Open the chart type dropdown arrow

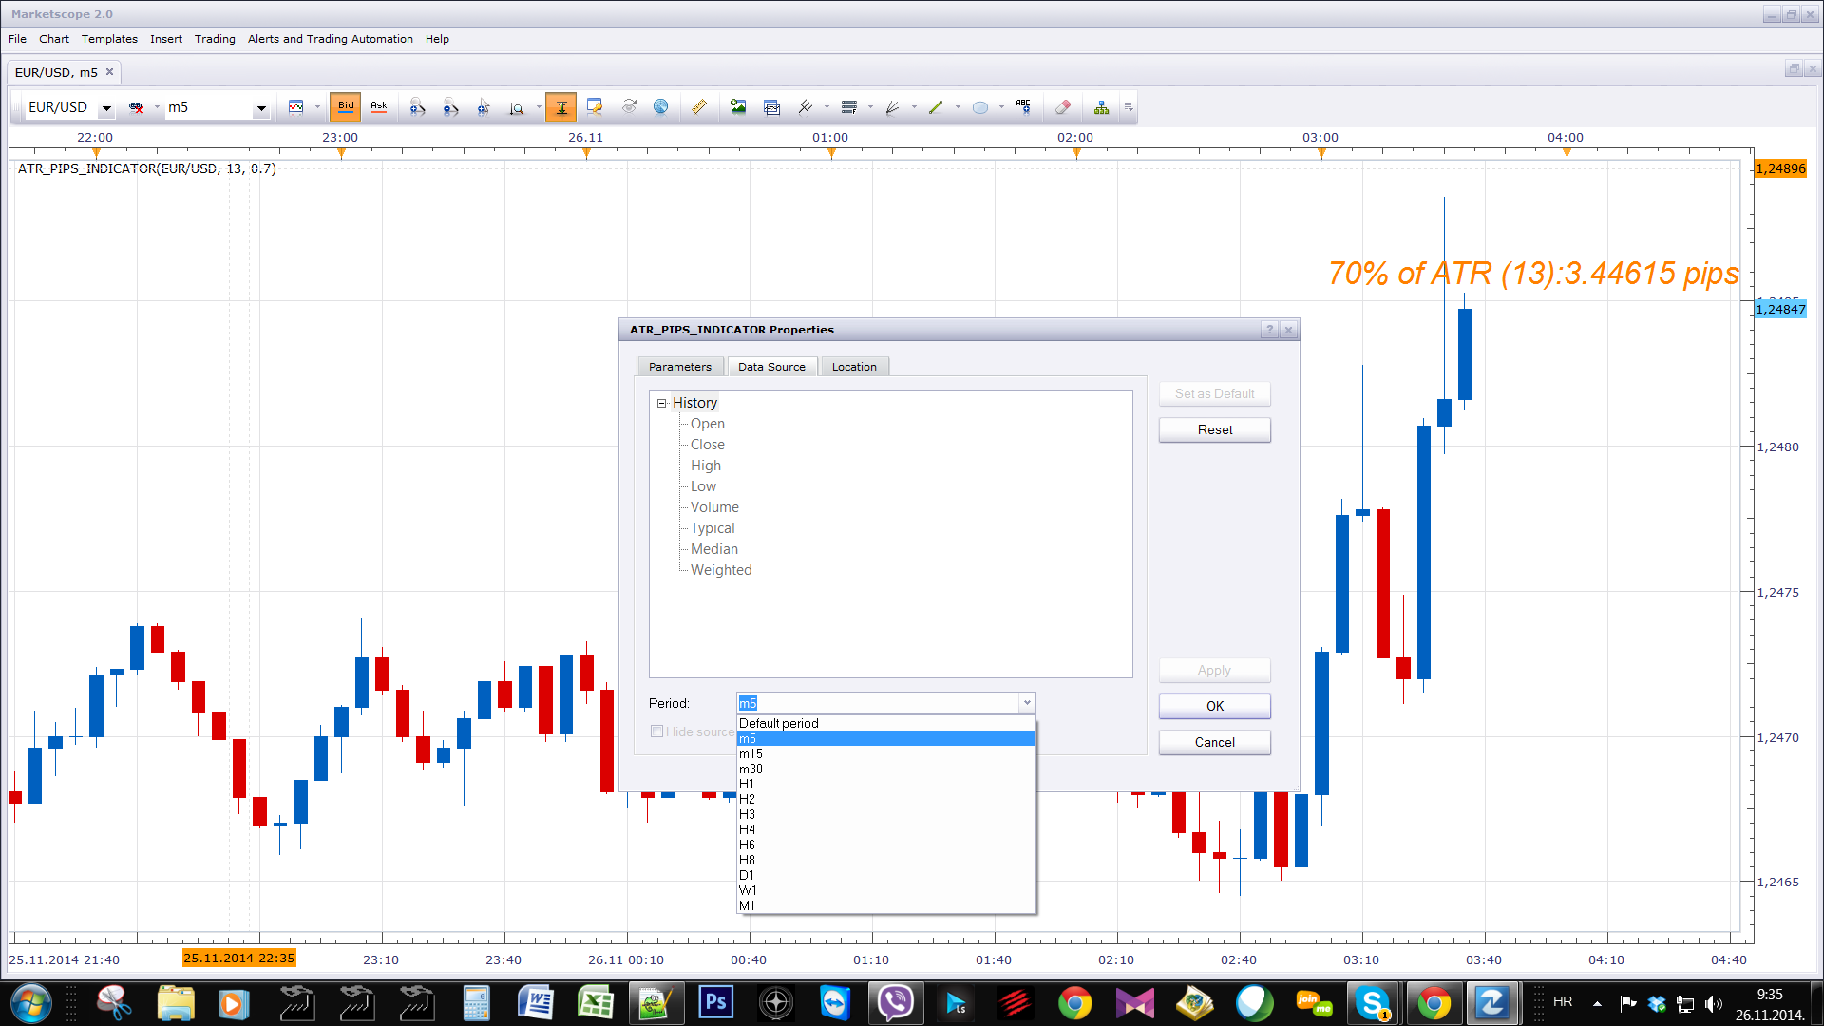(317, 107)
